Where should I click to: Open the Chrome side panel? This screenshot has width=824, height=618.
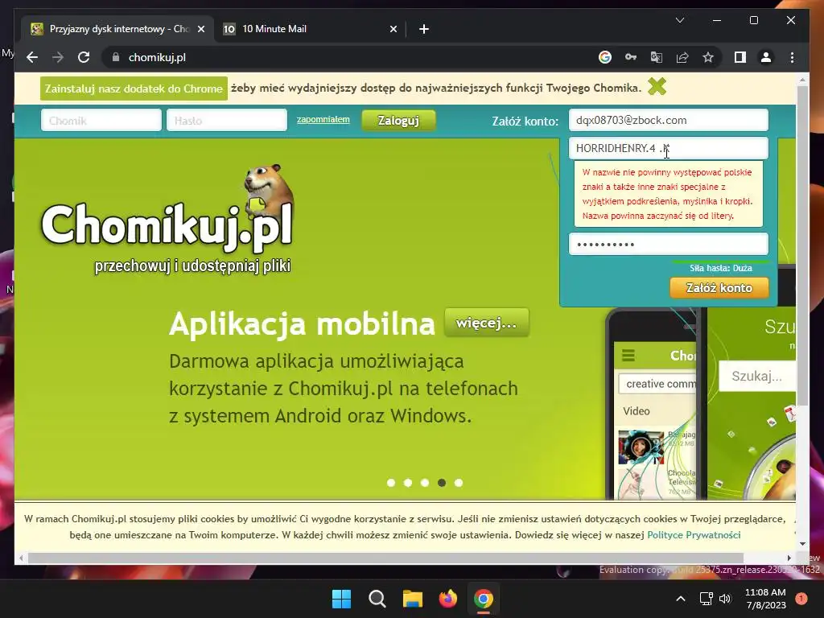[x=740, y=57]
